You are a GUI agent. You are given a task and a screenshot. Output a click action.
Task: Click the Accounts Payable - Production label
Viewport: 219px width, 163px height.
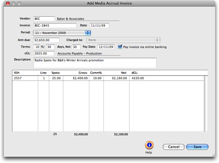coord(80,54)
